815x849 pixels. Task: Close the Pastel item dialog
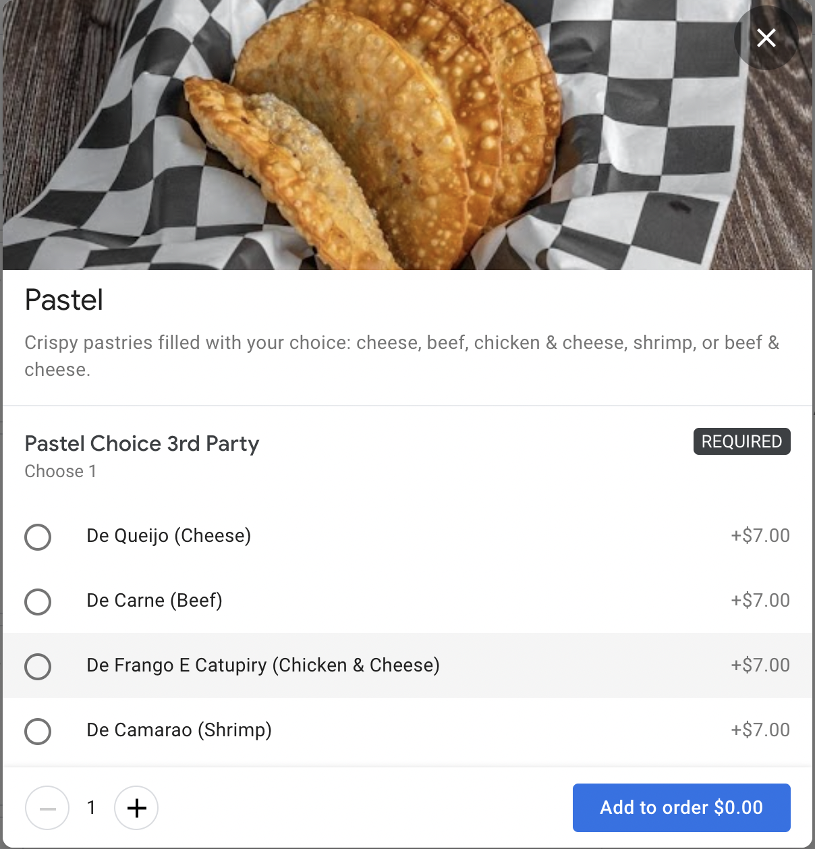pos(766,38)
